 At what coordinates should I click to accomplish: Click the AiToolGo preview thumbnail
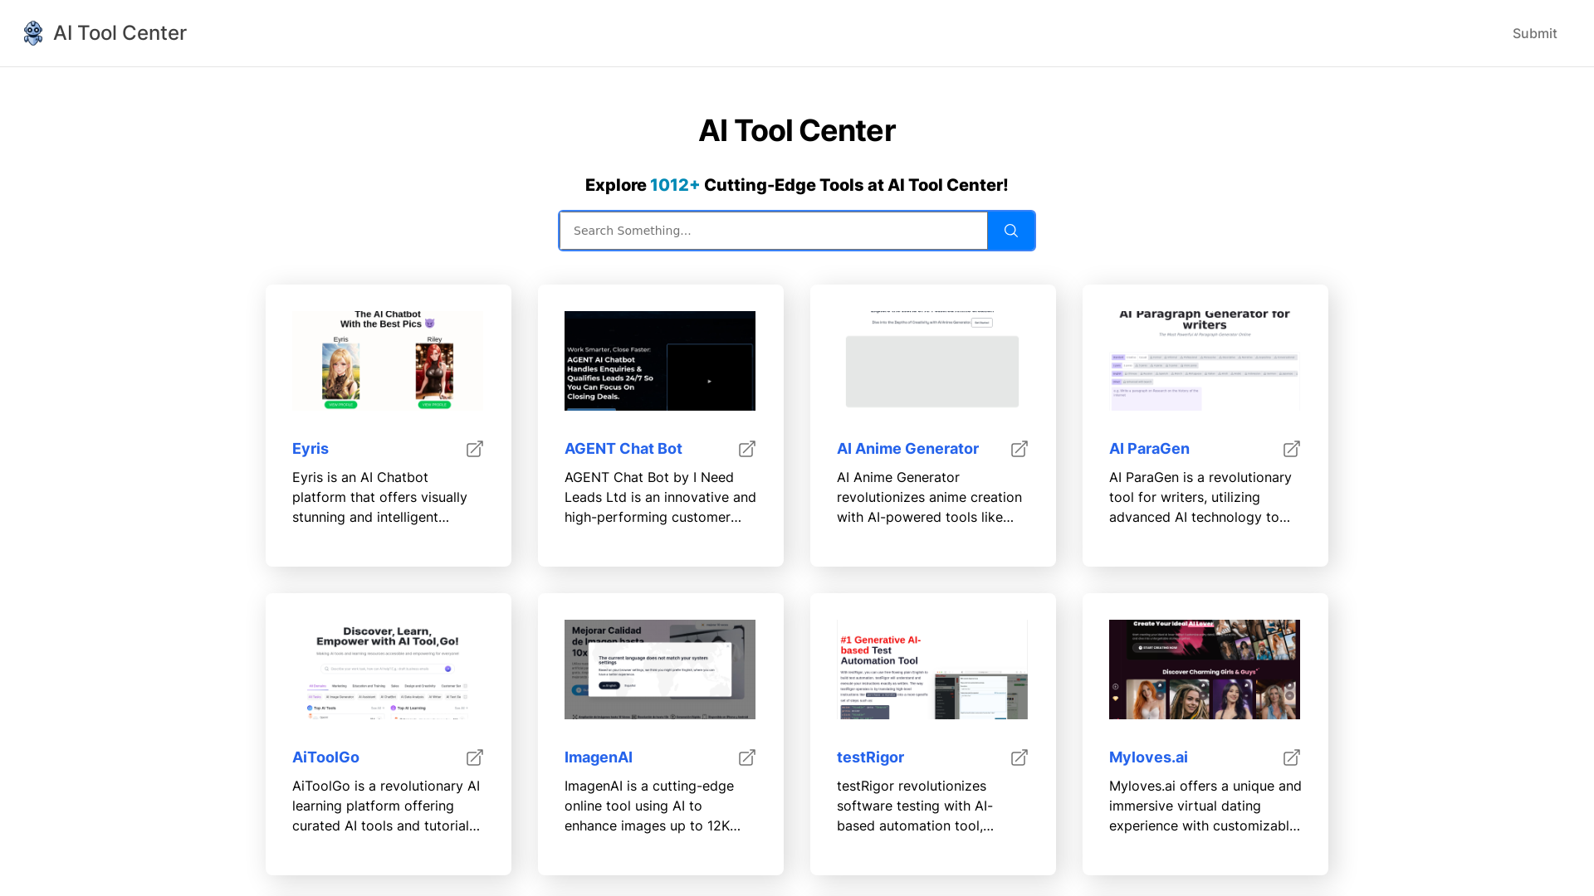388,670
